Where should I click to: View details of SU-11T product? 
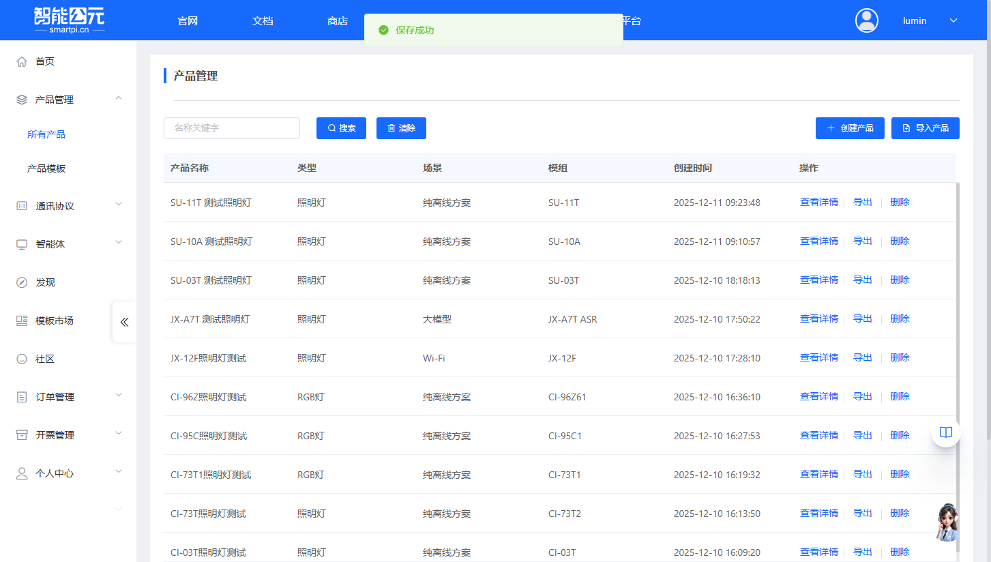(x=818, y=202)
